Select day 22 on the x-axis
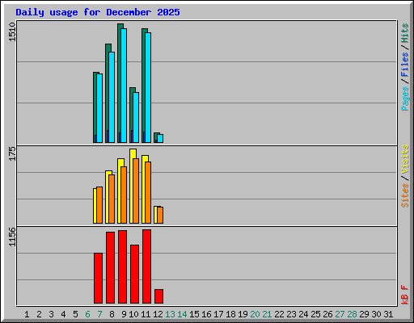 (x=279, y=314)
